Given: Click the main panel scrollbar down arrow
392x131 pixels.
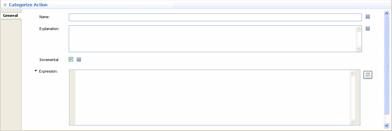Looking at the screenshot, I should click(x=387, y=125).
